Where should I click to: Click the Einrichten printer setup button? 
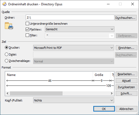(126, 48)
